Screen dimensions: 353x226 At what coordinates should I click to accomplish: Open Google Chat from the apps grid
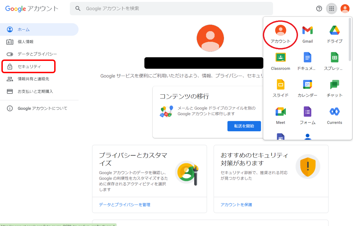[x=335, y=88]
